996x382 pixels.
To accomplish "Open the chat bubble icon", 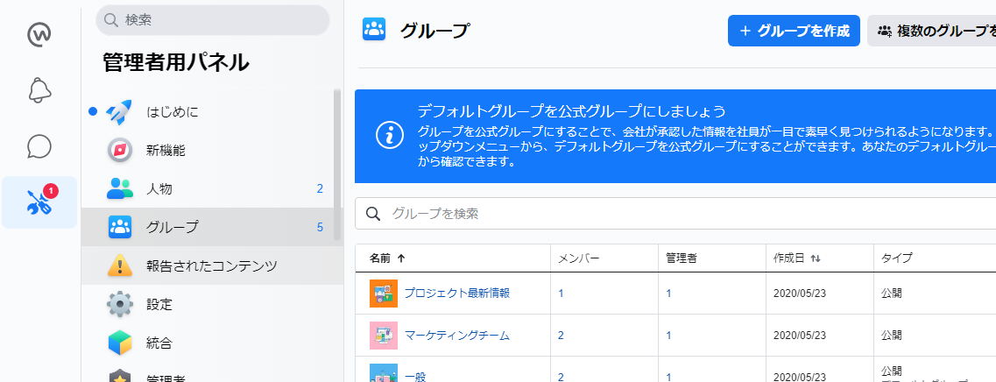I will (39, 146).
